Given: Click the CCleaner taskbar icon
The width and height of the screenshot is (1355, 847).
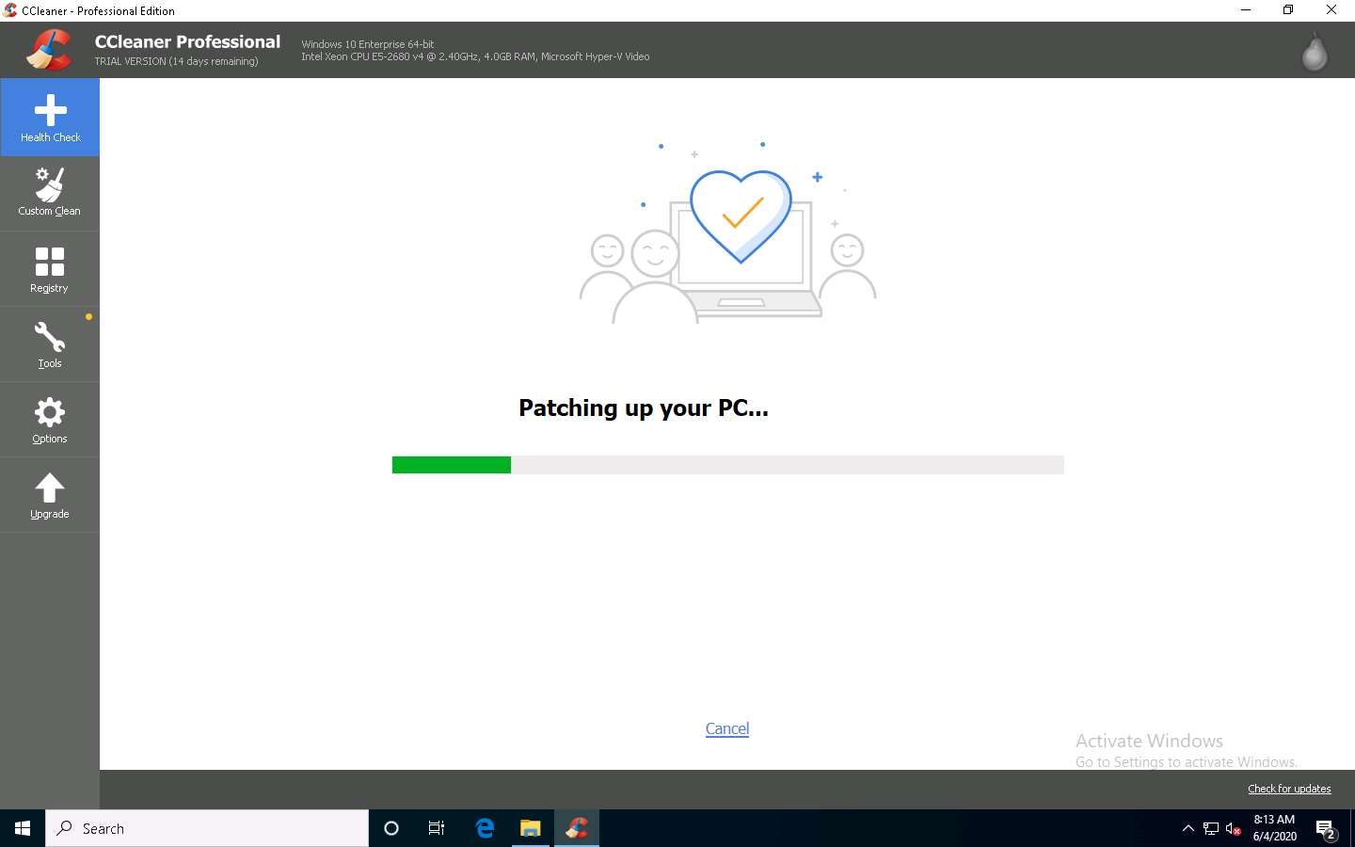Looking at the screenshot, I should (577, 828).
